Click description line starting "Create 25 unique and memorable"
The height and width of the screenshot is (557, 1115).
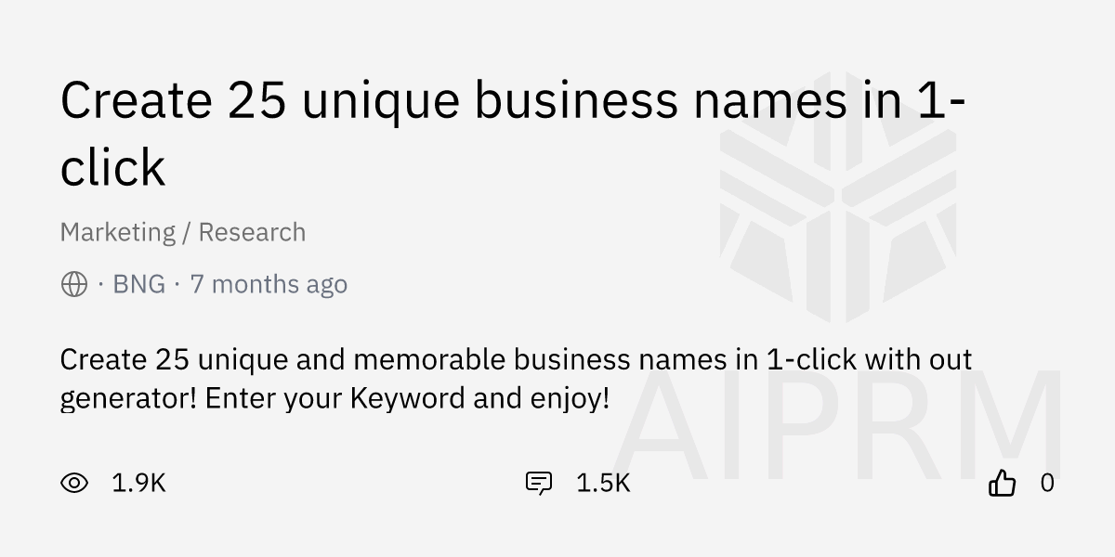click(516, 359)
